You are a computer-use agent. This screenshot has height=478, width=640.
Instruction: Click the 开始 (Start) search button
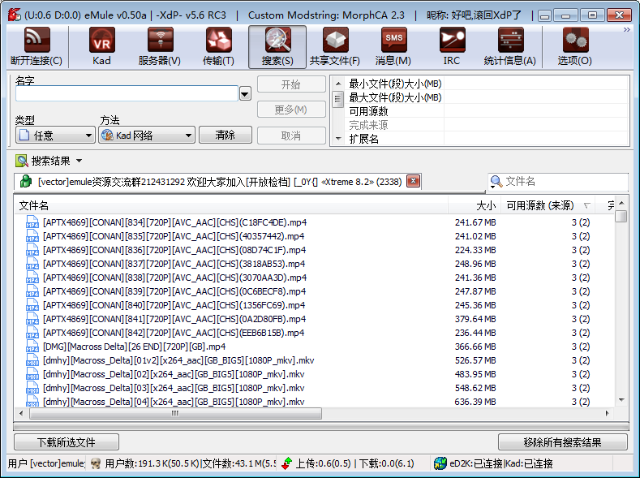291,84
